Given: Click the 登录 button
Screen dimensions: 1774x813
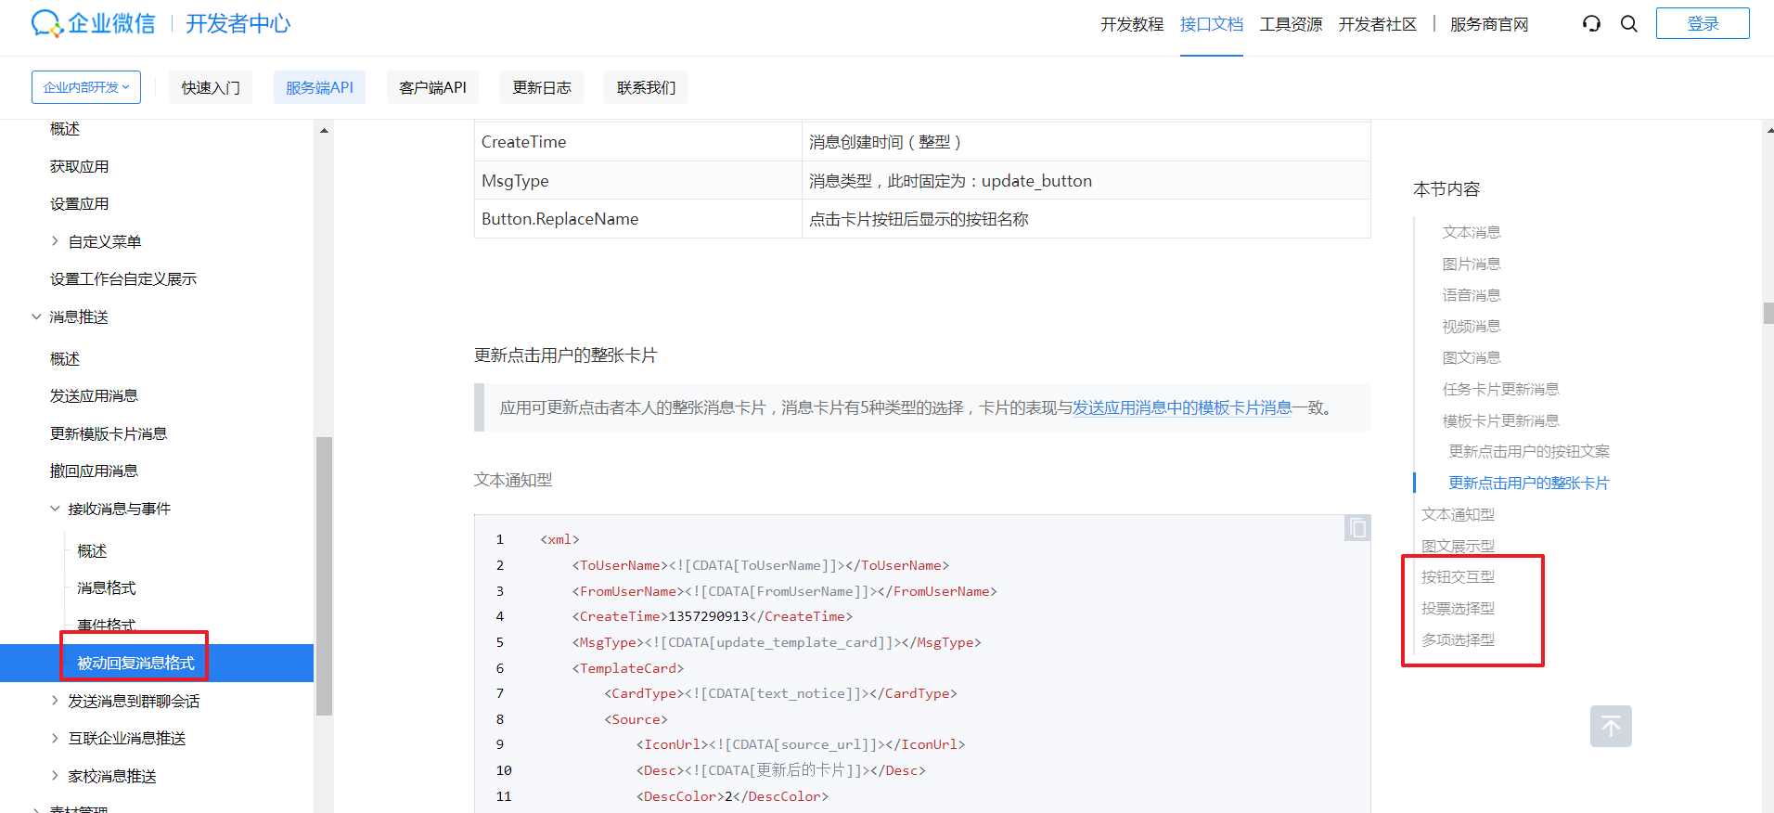Looking at the screenshot, I should coord(1702,24).
